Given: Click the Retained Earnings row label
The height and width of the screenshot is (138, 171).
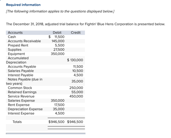Looking at the screenshot, I should (22, 92).
